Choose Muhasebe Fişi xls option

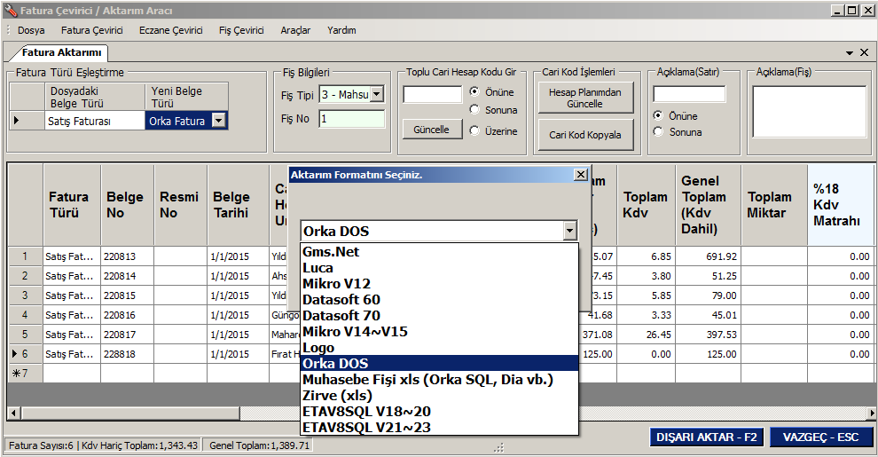point(440,380)
